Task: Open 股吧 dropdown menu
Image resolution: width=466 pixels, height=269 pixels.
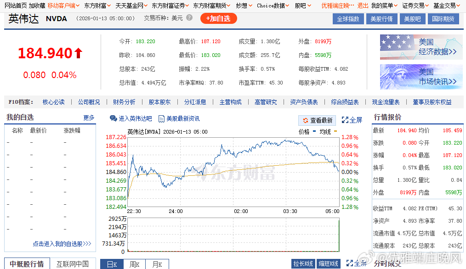Action: 303,6
